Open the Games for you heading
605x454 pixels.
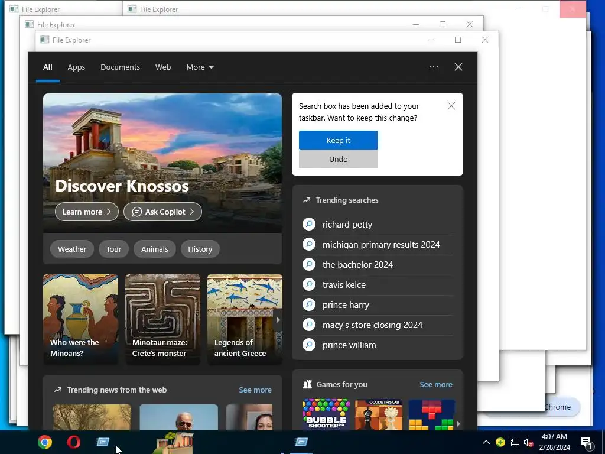(341, 384)
